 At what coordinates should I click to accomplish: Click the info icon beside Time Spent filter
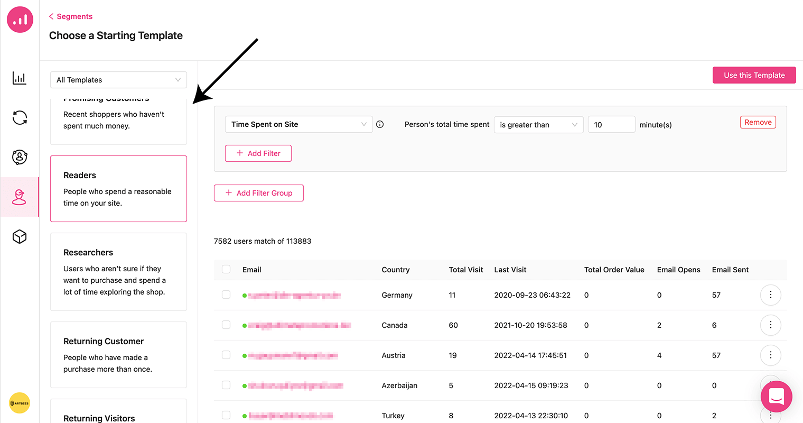[x=380, y=124]
